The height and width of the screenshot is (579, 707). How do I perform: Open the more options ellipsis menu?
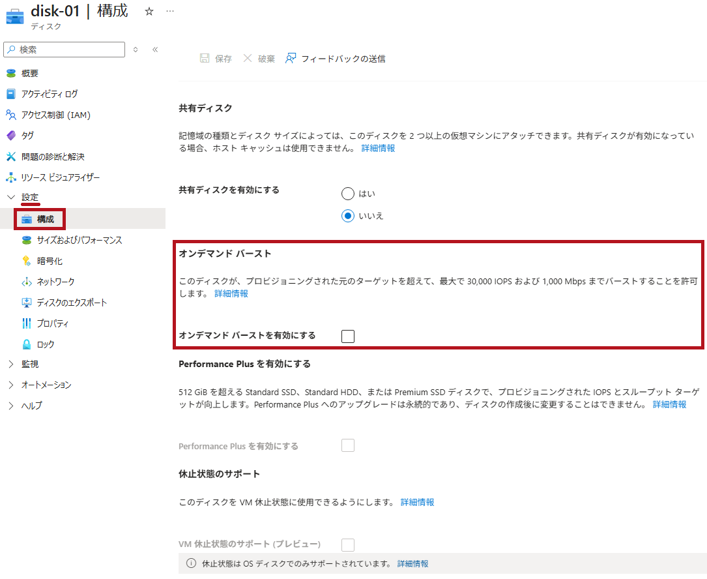[170, 12]
